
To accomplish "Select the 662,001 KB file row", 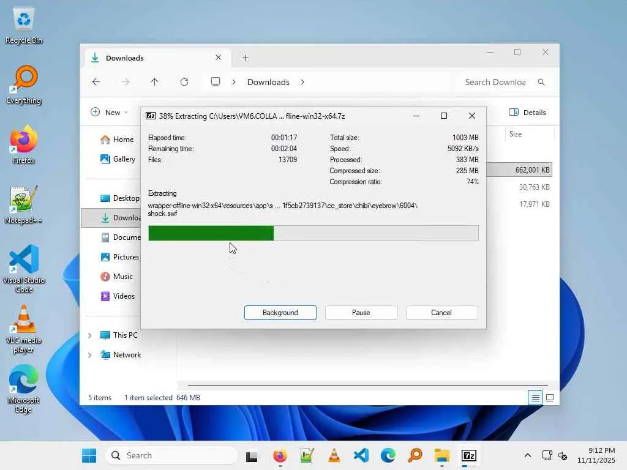I will (519, 170).
